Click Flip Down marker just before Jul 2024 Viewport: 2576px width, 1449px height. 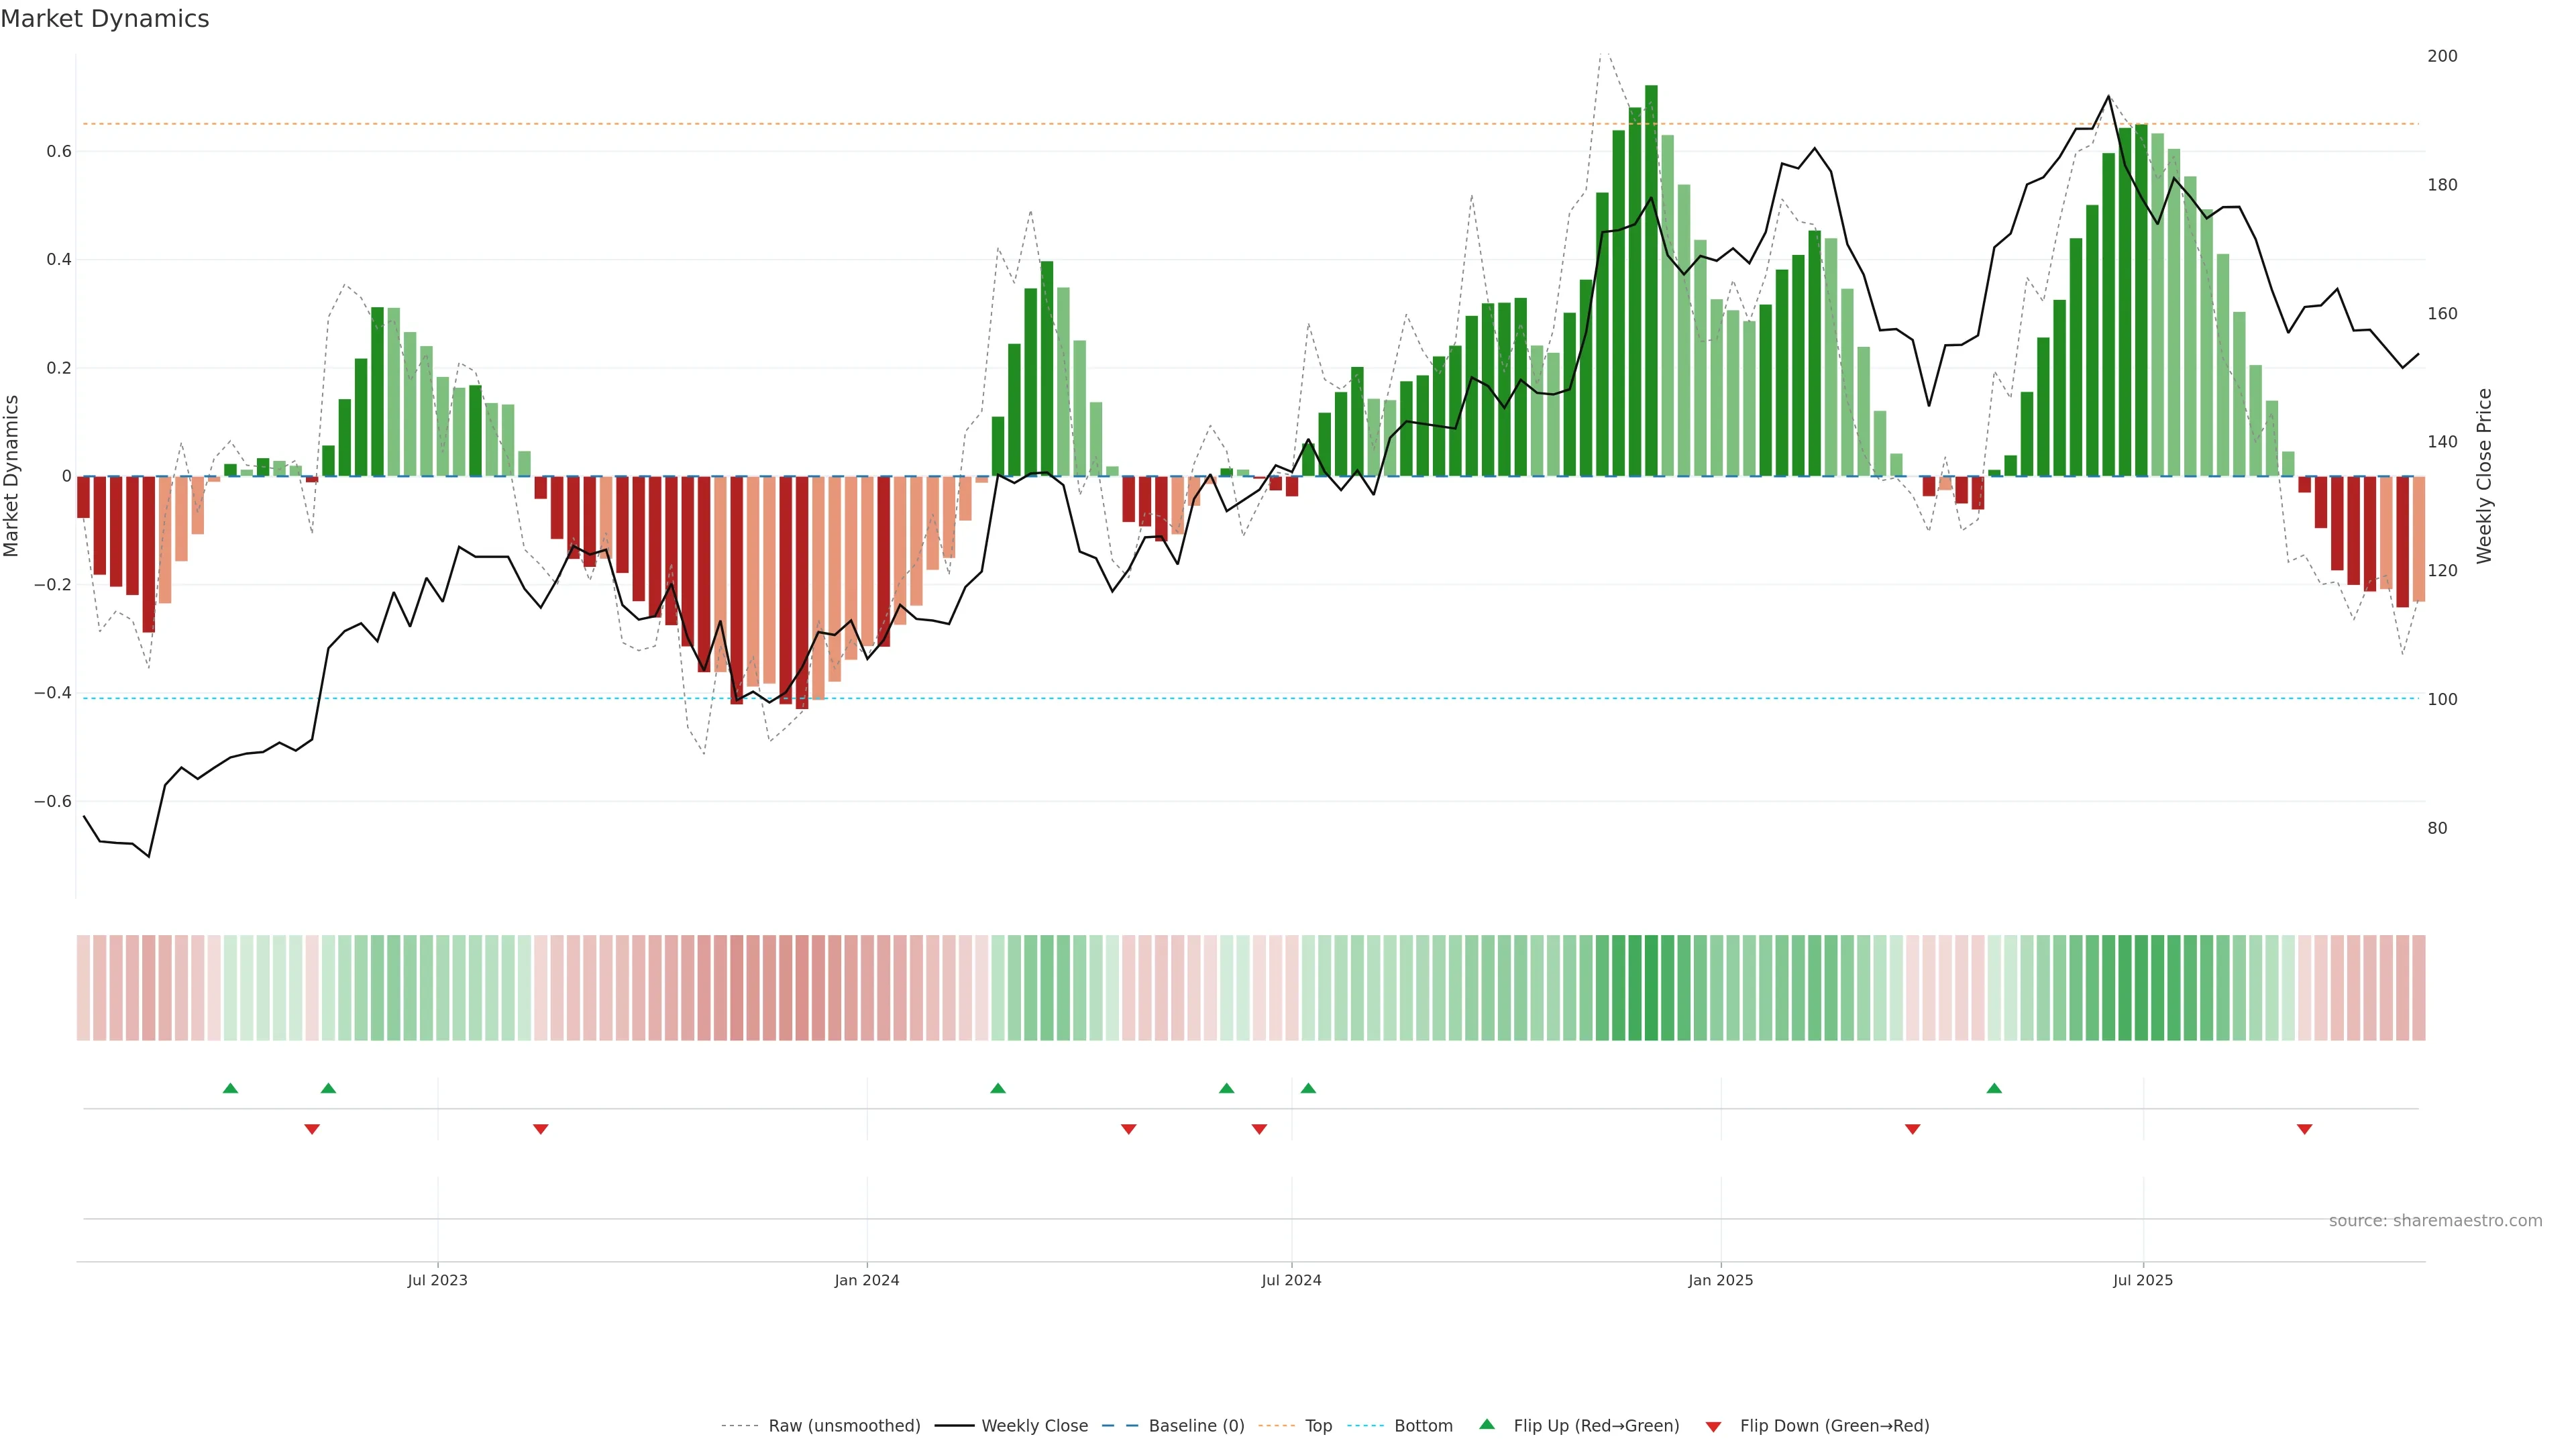tap(1259, 1129)
